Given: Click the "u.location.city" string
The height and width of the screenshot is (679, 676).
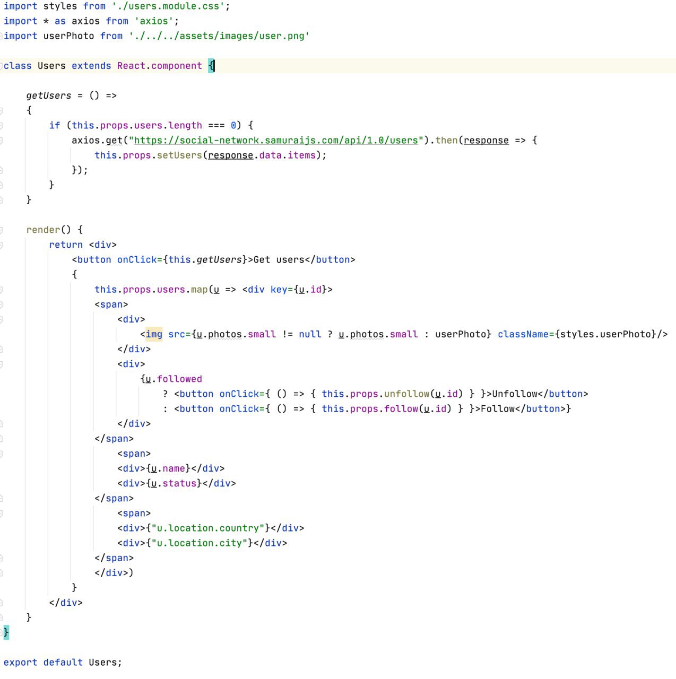Looking at the screenshot, I should pyautogui.click(x=200, y=543).
